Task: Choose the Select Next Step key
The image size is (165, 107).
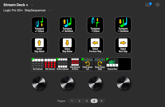Action: pyautogui.click(x=123, y=45)
